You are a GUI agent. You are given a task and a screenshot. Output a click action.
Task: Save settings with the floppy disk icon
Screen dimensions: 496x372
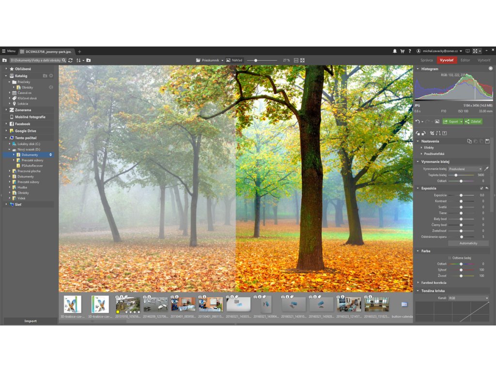coord(487,141)
